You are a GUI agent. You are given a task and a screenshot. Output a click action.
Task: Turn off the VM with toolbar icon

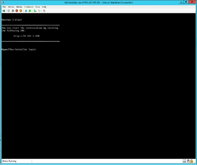tap(13, 11)
